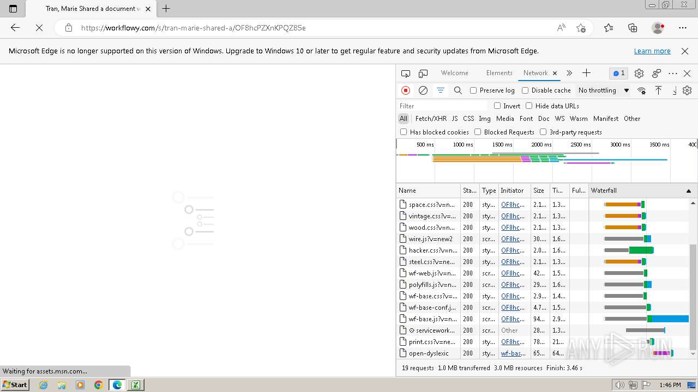
Task: Go back to the previous page
Action: point(15,28)
